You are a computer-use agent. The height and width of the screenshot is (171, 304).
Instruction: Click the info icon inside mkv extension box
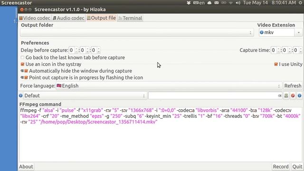pyautogui.click(x=262, y=32)
